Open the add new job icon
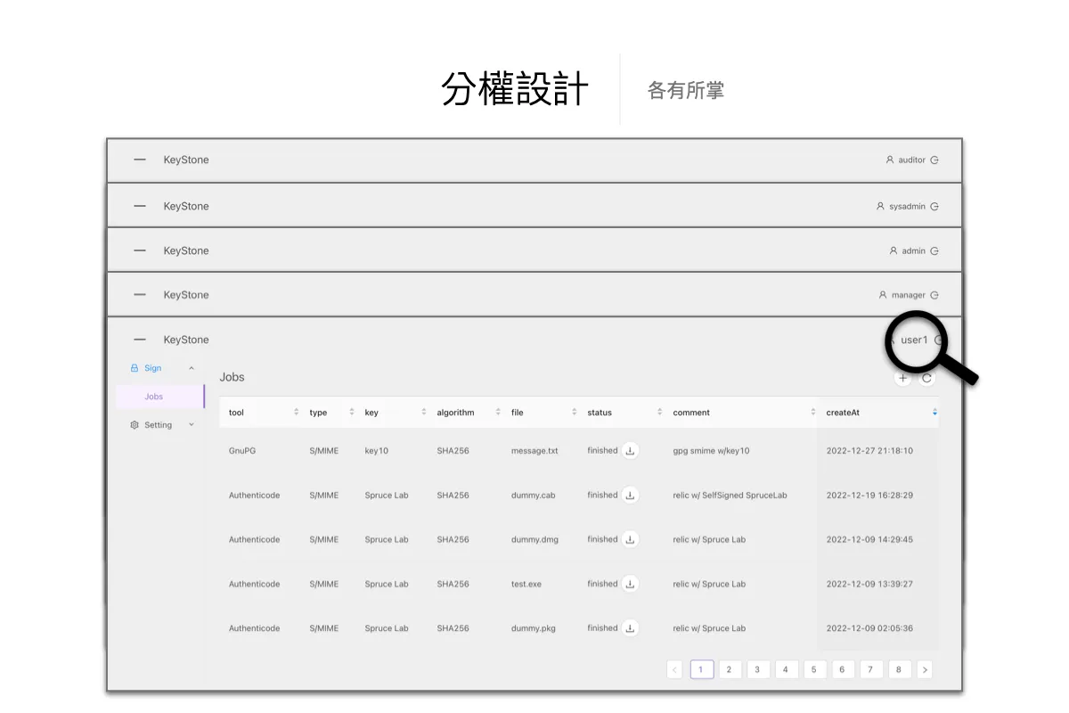Screen dimensions: 1069x713 [902, 378]
